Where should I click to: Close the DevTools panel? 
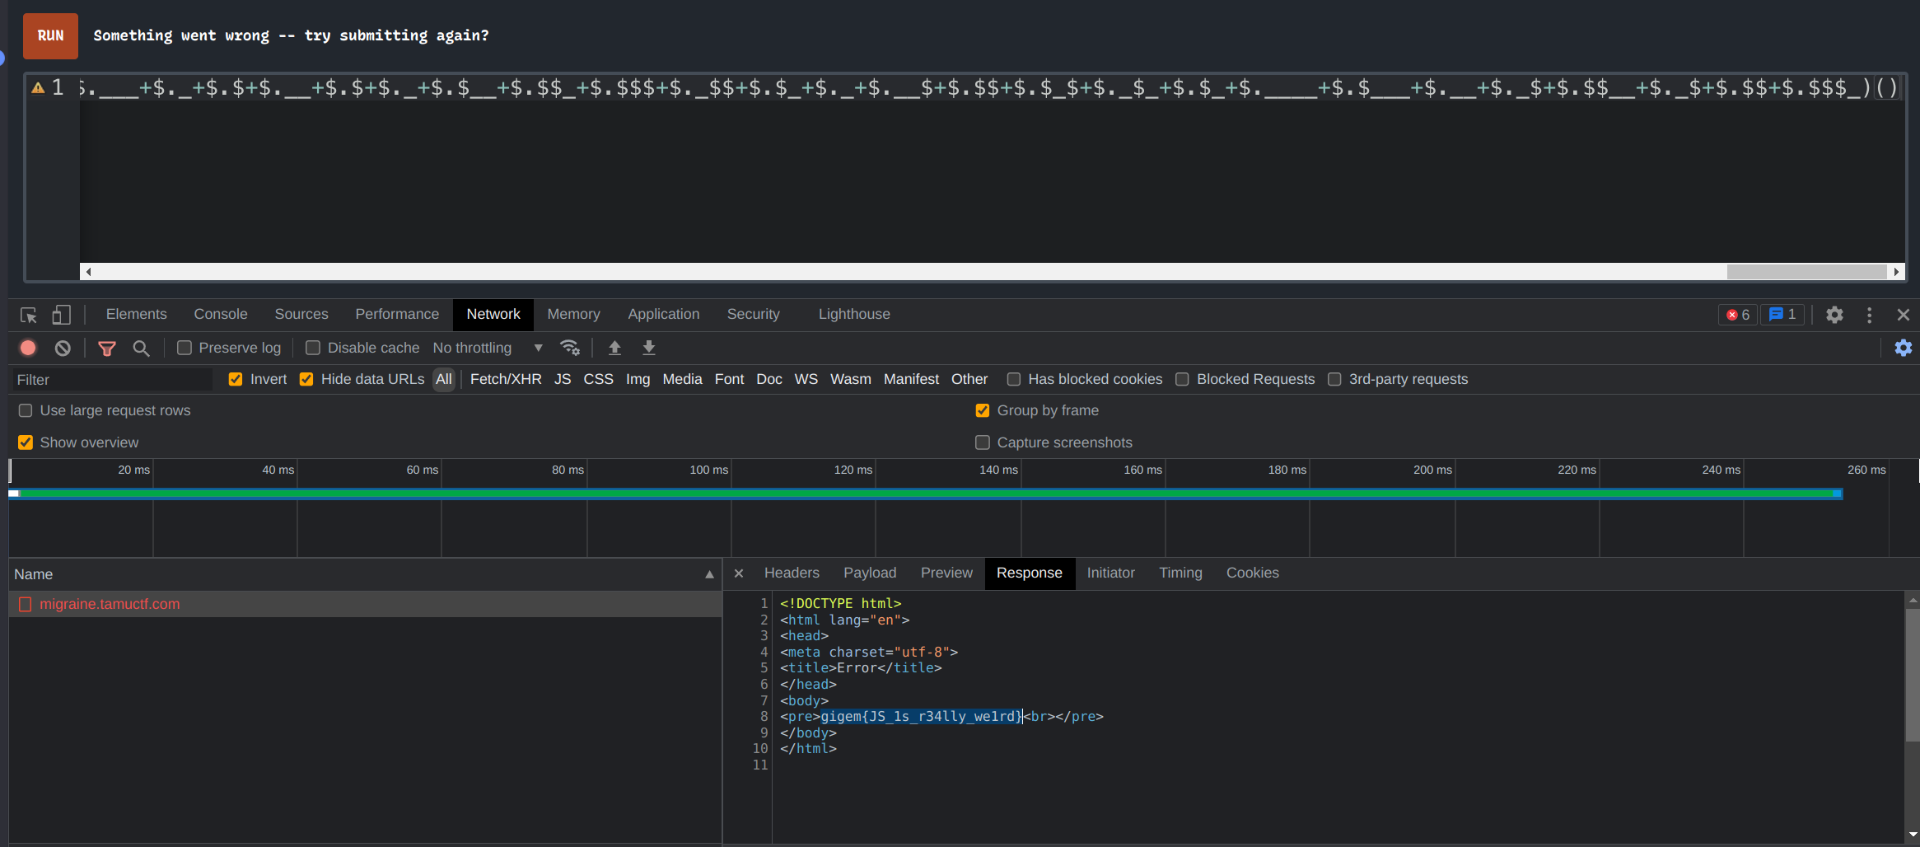click(1904, 315)
